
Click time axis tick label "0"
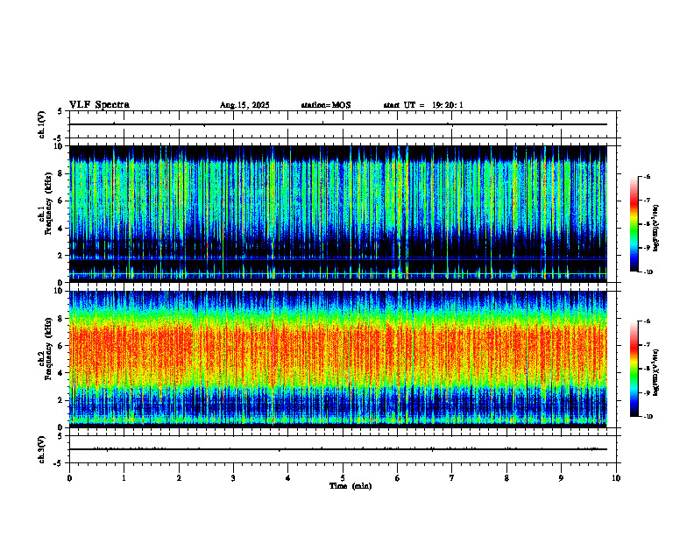coord(69,478)
